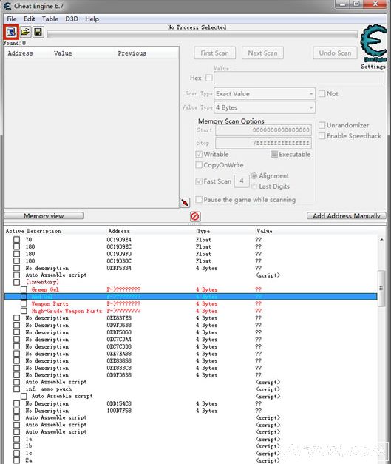
Task: Enable Pause the game while scanning
Action: pyautogui.click(x=199, y=200)
